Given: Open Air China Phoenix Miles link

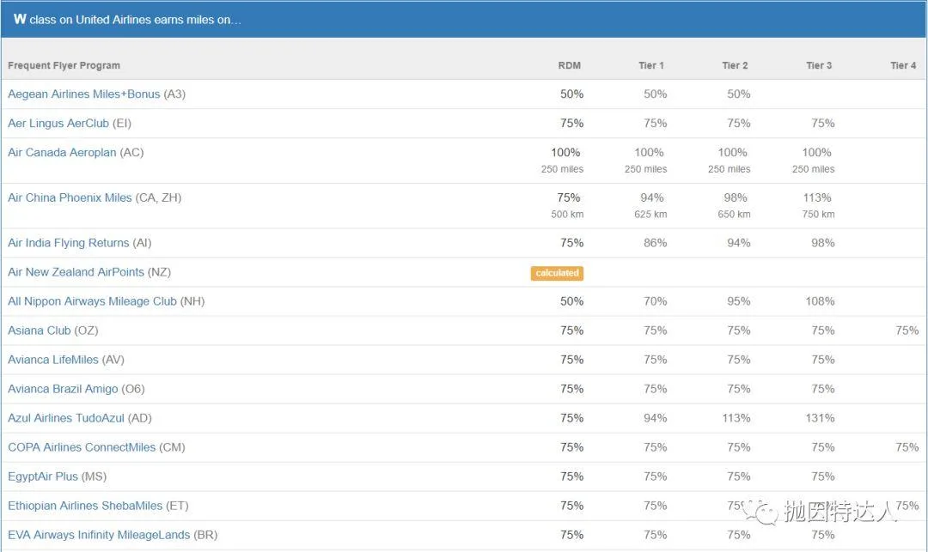Looking at the screenshot, I should pos(70,197).
